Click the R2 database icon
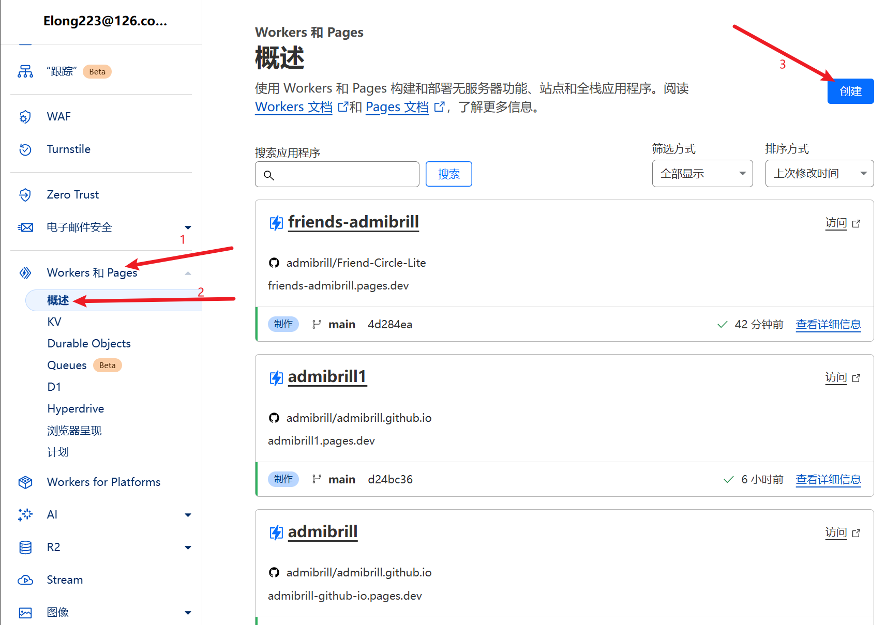886x625 pixels. [x=25, y=547]
